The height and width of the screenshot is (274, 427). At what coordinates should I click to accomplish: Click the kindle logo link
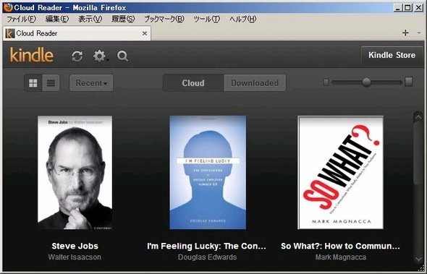pyautogui.click(x=32, y=55)
